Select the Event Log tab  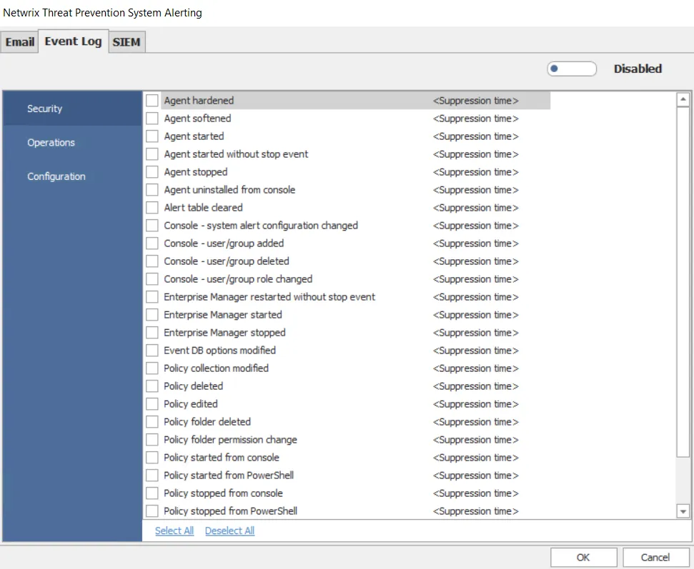74,41
